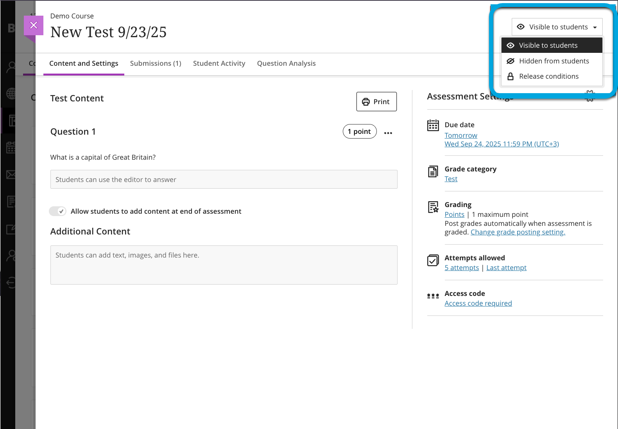
Task: Open the Question Analysis tab
Action: [286, 63]
